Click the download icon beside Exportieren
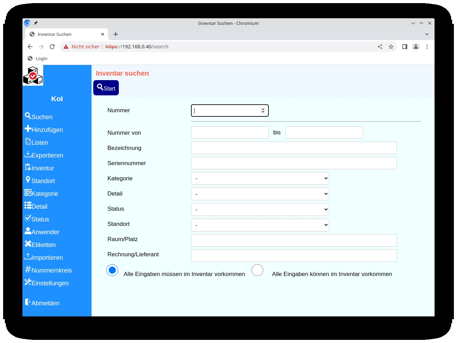Screen dimensions: 457x343 pos(28,154)
